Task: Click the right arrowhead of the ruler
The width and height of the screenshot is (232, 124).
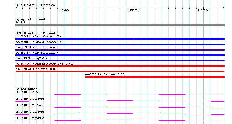Action: point(224,8)
